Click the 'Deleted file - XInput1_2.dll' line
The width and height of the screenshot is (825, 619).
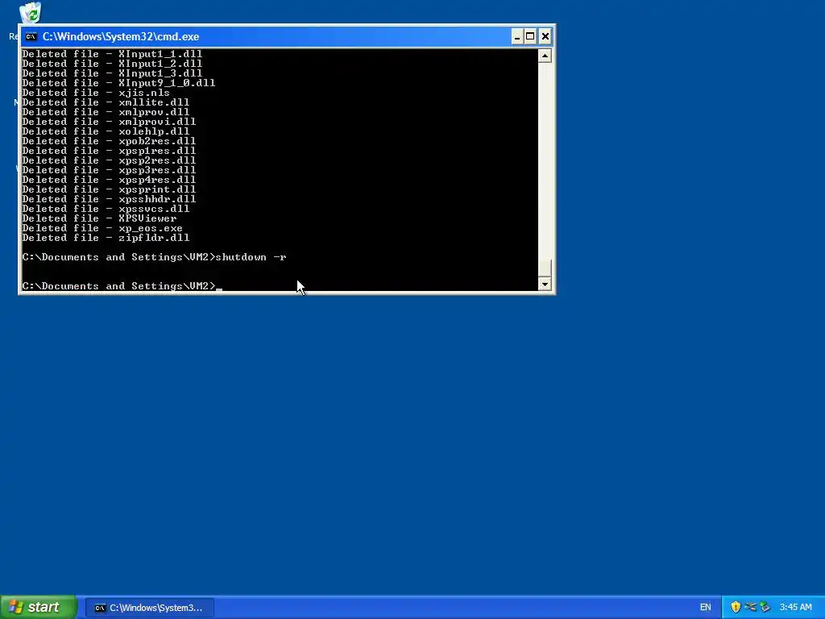(112, 64)
